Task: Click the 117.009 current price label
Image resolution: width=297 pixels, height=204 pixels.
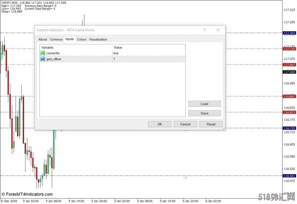Action: [x=289, y=72]
